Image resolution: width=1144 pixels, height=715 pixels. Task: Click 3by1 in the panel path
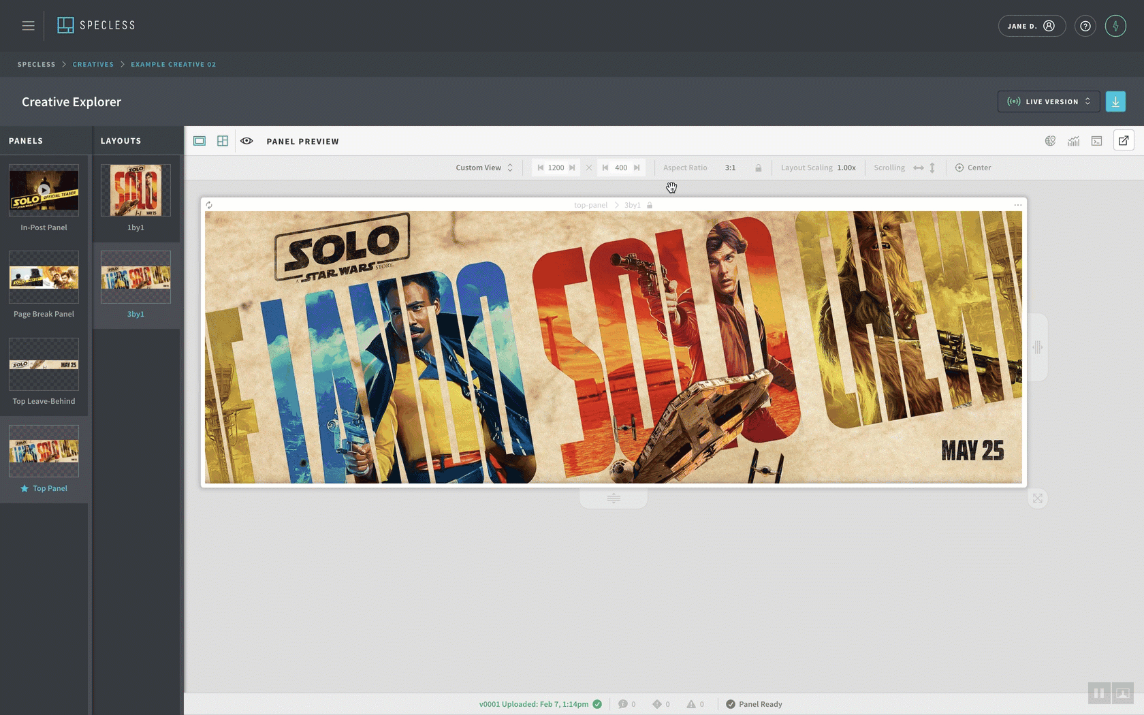pos(633,205)
